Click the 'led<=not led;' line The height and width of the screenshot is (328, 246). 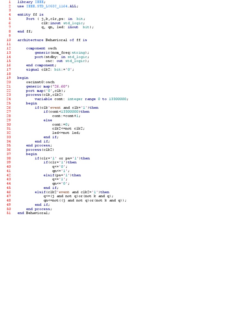[x=66, y=133]
